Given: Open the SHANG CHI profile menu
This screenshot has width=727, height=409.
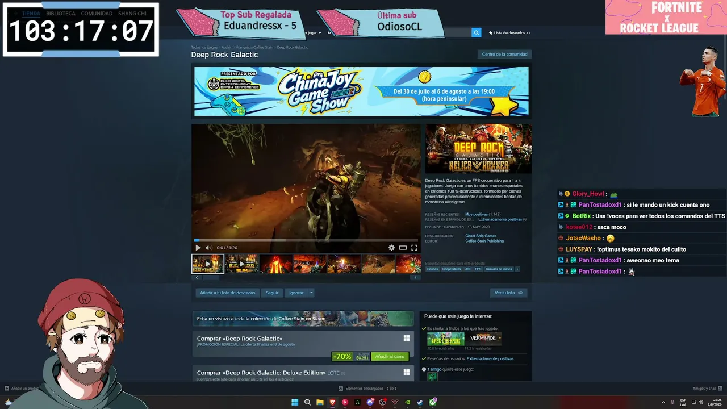Looking at the screenshot, I should point(132,14).
